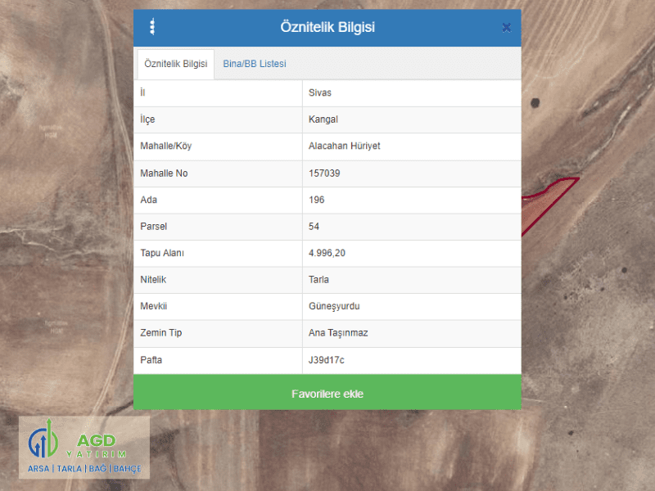Open the options menu icon in dialog header

coord(151,27)
